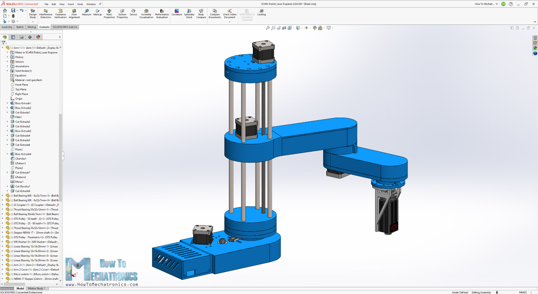Launch Performance Evaluation

(162, 13)
